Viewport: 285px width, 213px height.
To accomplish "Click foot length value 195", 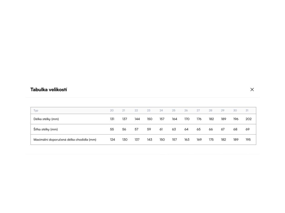I will pyautogui.click(x=248, y=140).
